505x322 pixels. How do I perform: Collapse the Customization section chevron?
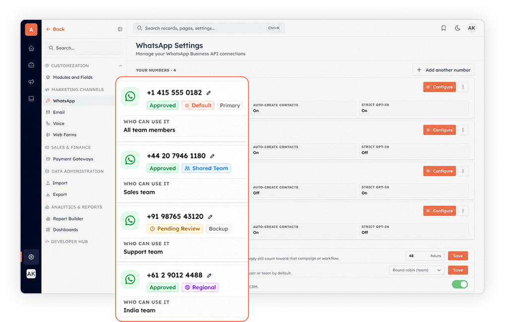click(121, 65)
